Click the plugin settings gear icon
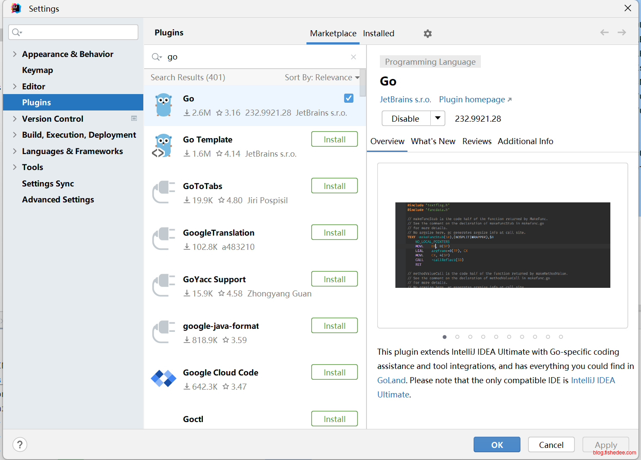The image size is (641, 460). 427,34
